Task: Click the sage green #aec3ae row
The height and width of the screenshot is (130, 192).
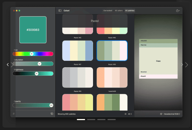Action: point(158,45)
